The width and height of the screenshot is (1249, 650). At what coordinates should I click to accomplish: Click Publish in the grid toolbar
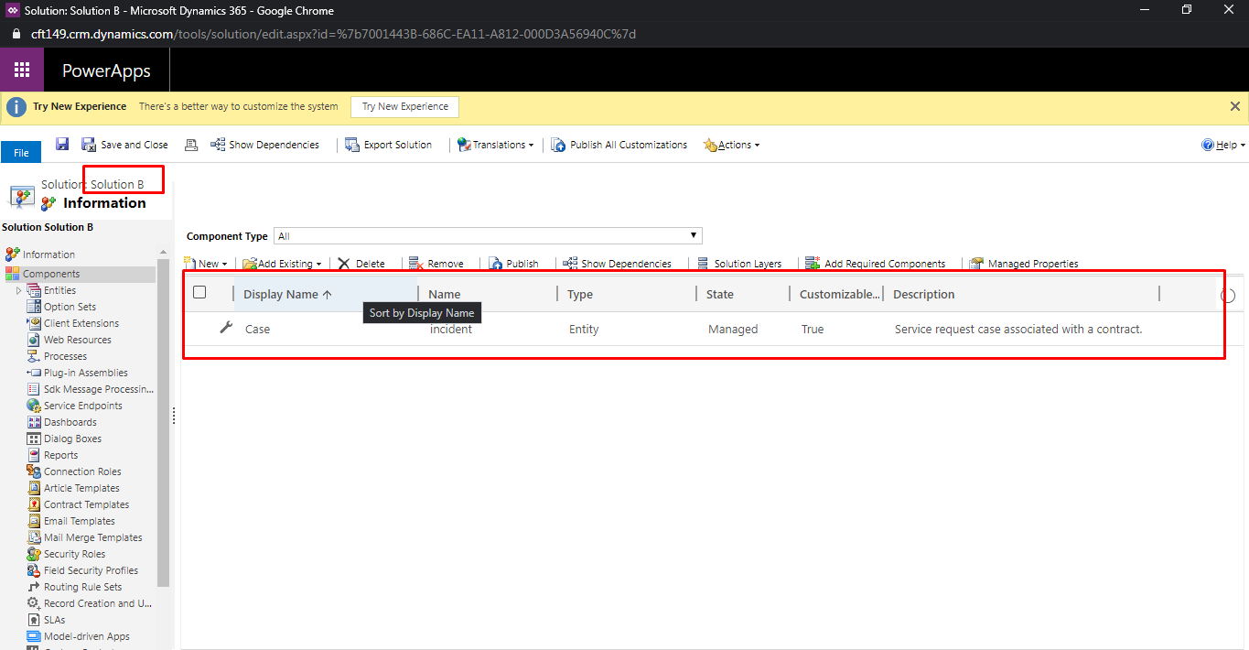click(513, 264)
